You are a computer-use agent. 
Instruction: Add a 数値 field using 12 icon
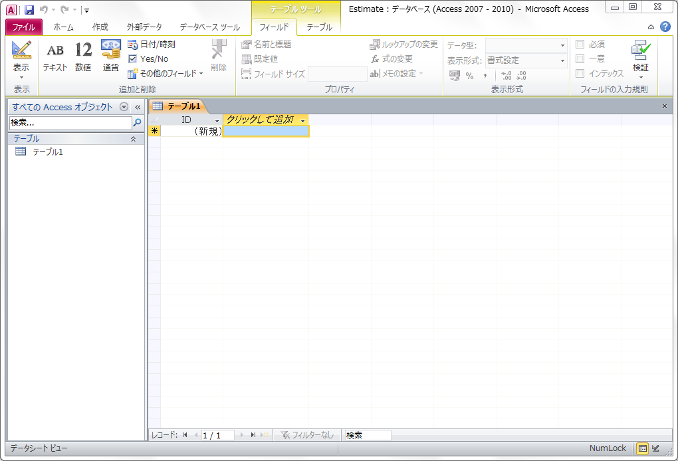point(83,56)
